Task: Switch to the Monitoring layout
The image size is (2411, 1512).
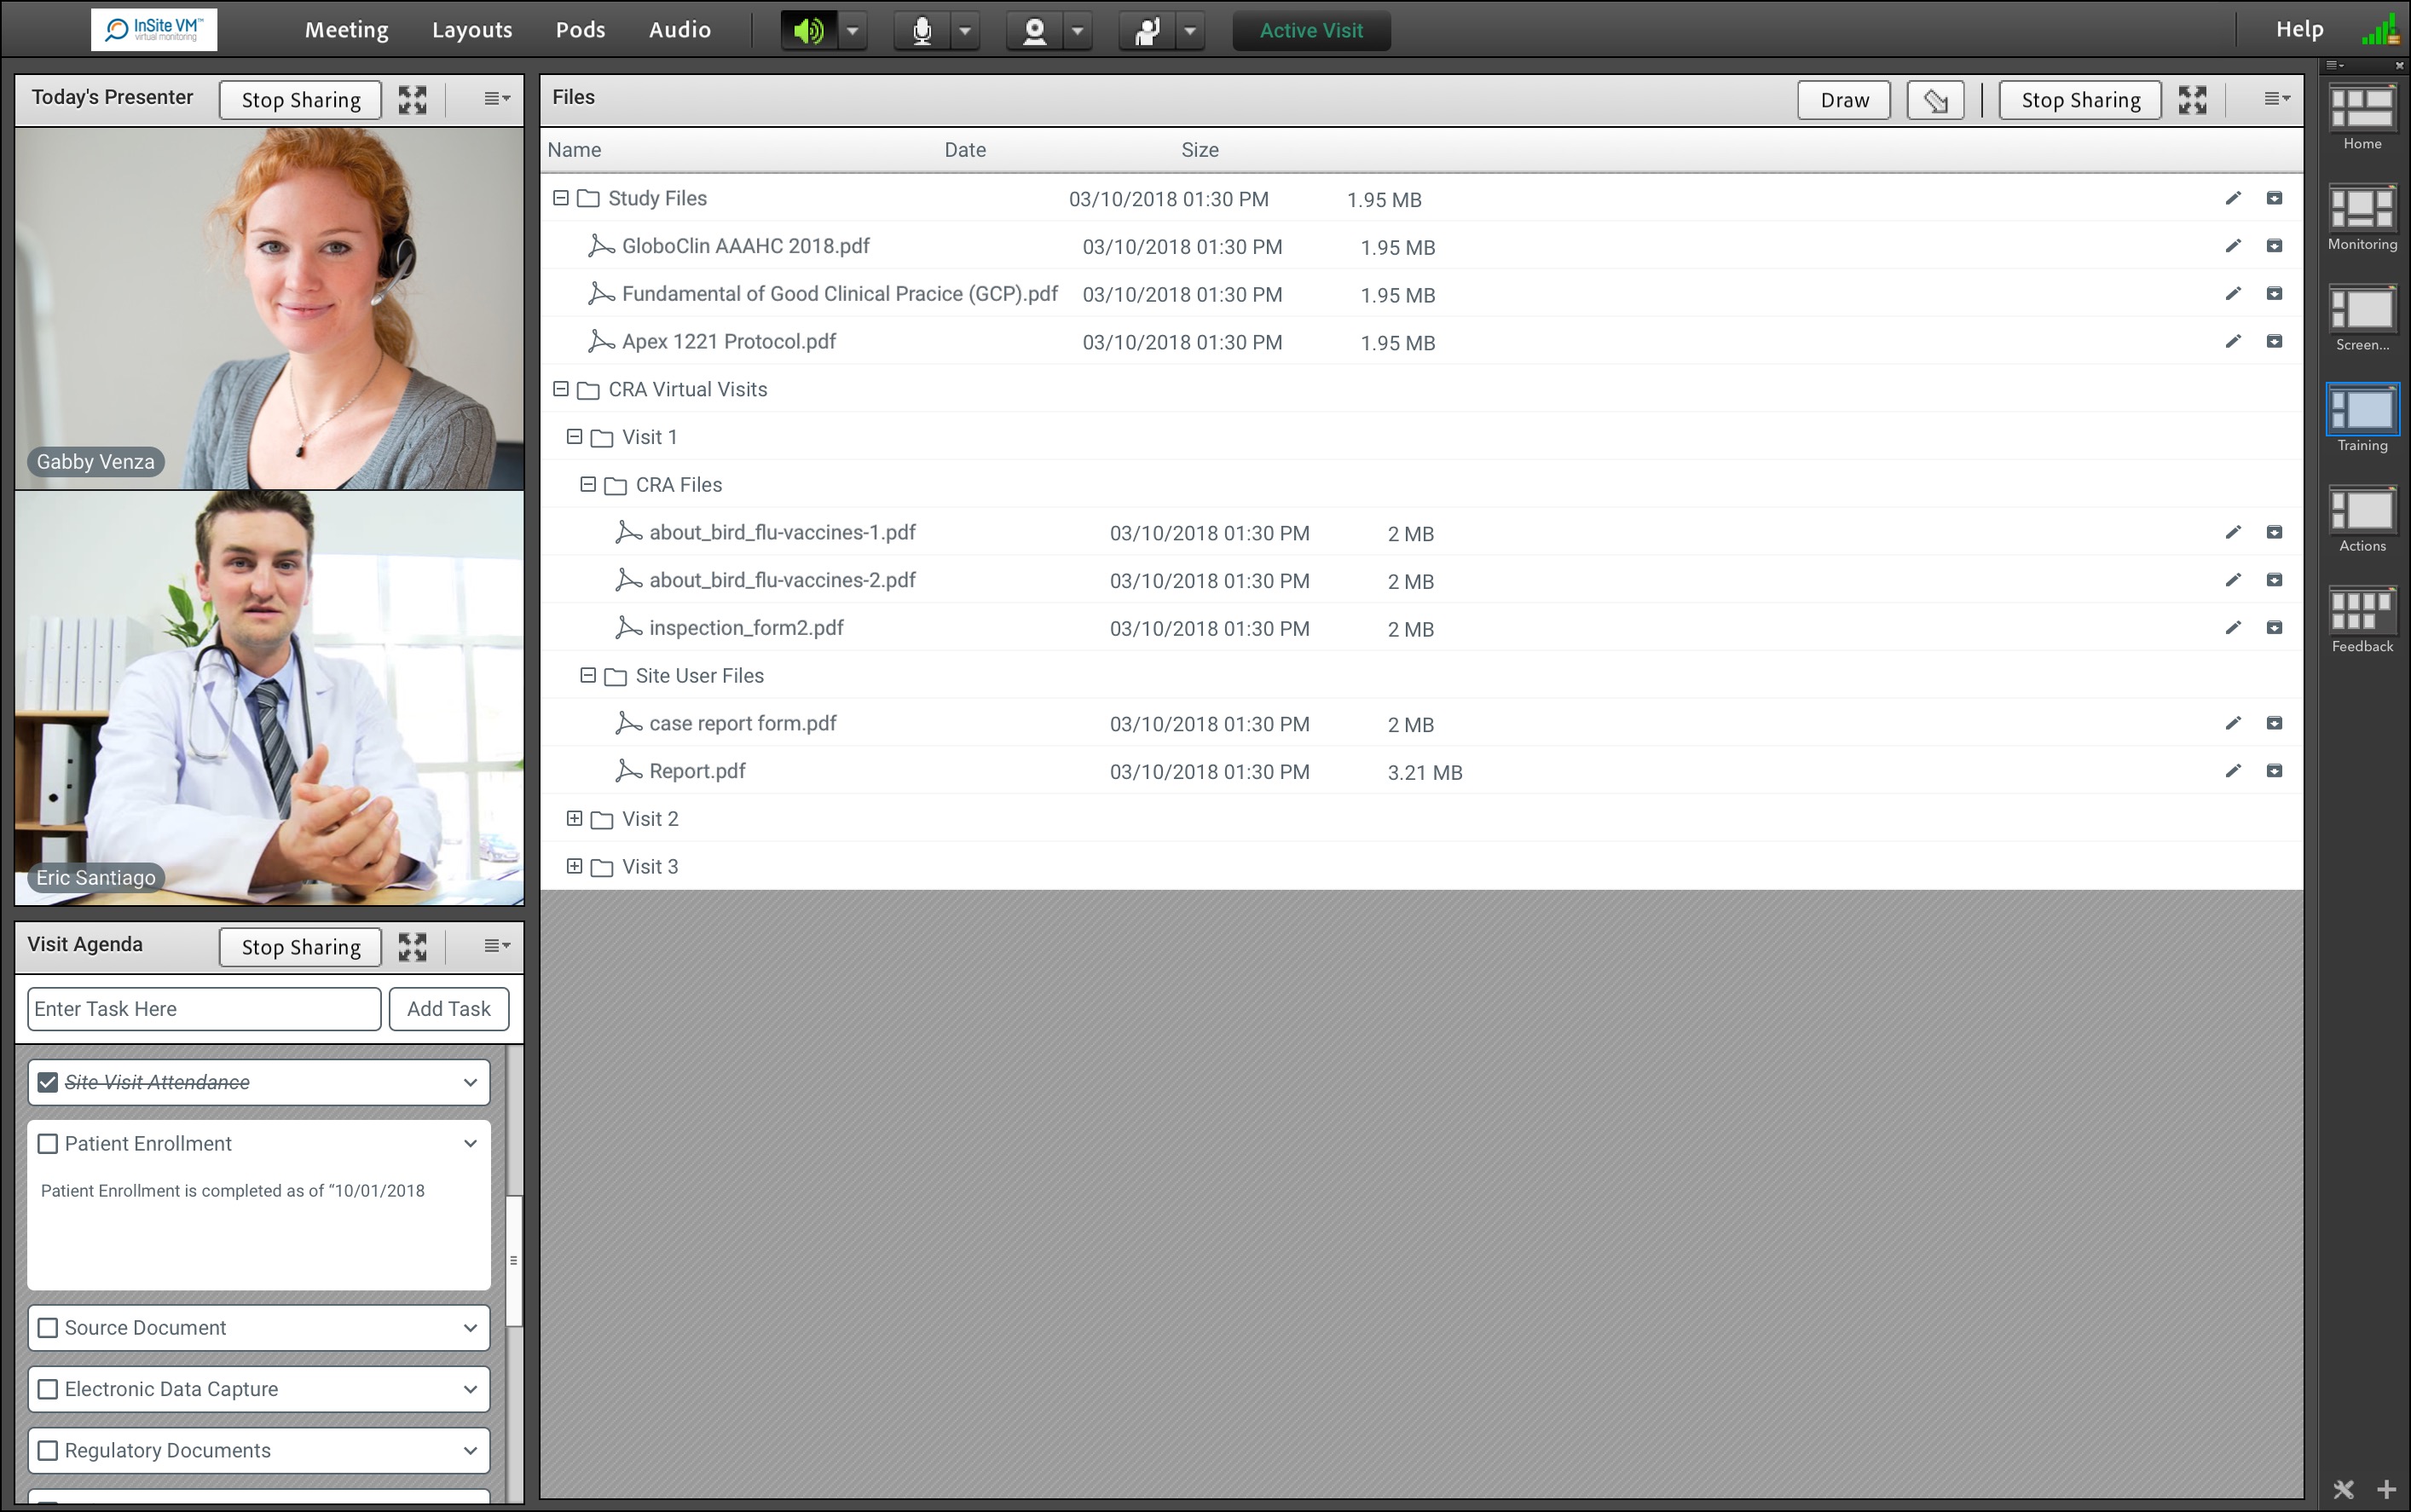Action: click(2362, 208)
